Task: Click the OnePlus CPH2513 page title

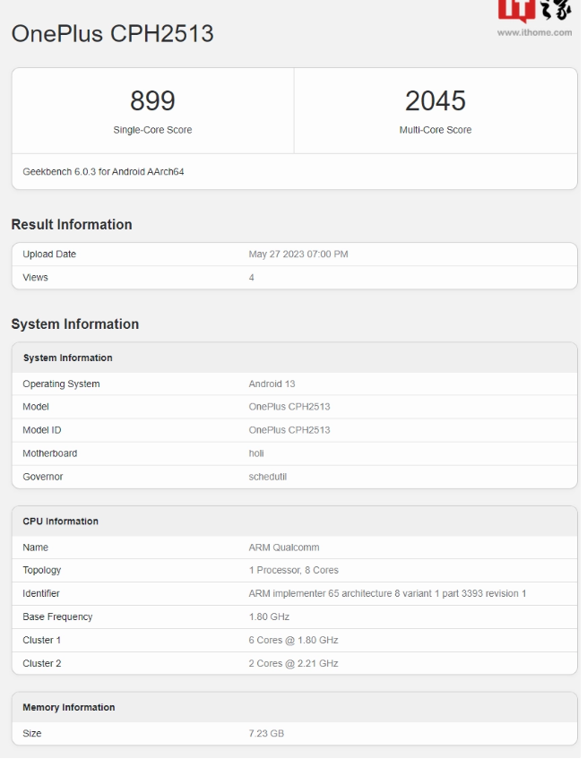Action: (x=112, y=34)
